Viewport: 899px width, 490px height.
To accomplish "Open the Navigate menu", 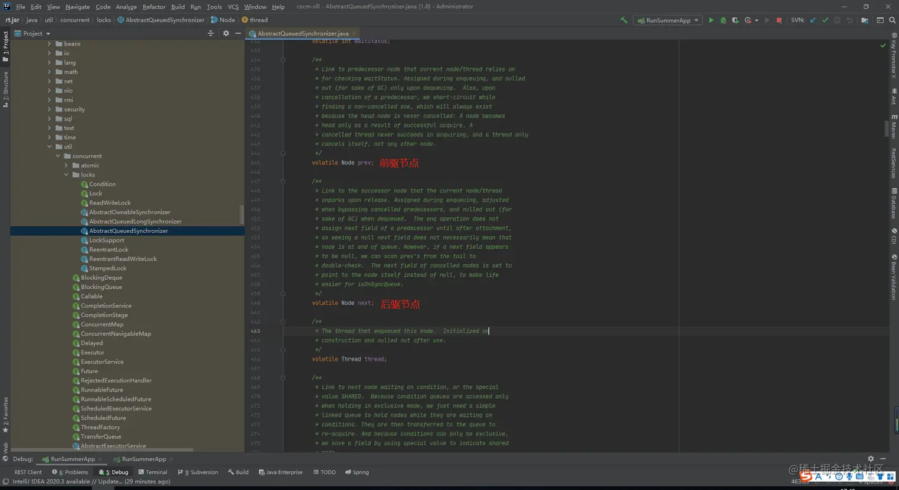I will (x=77, y=7).
